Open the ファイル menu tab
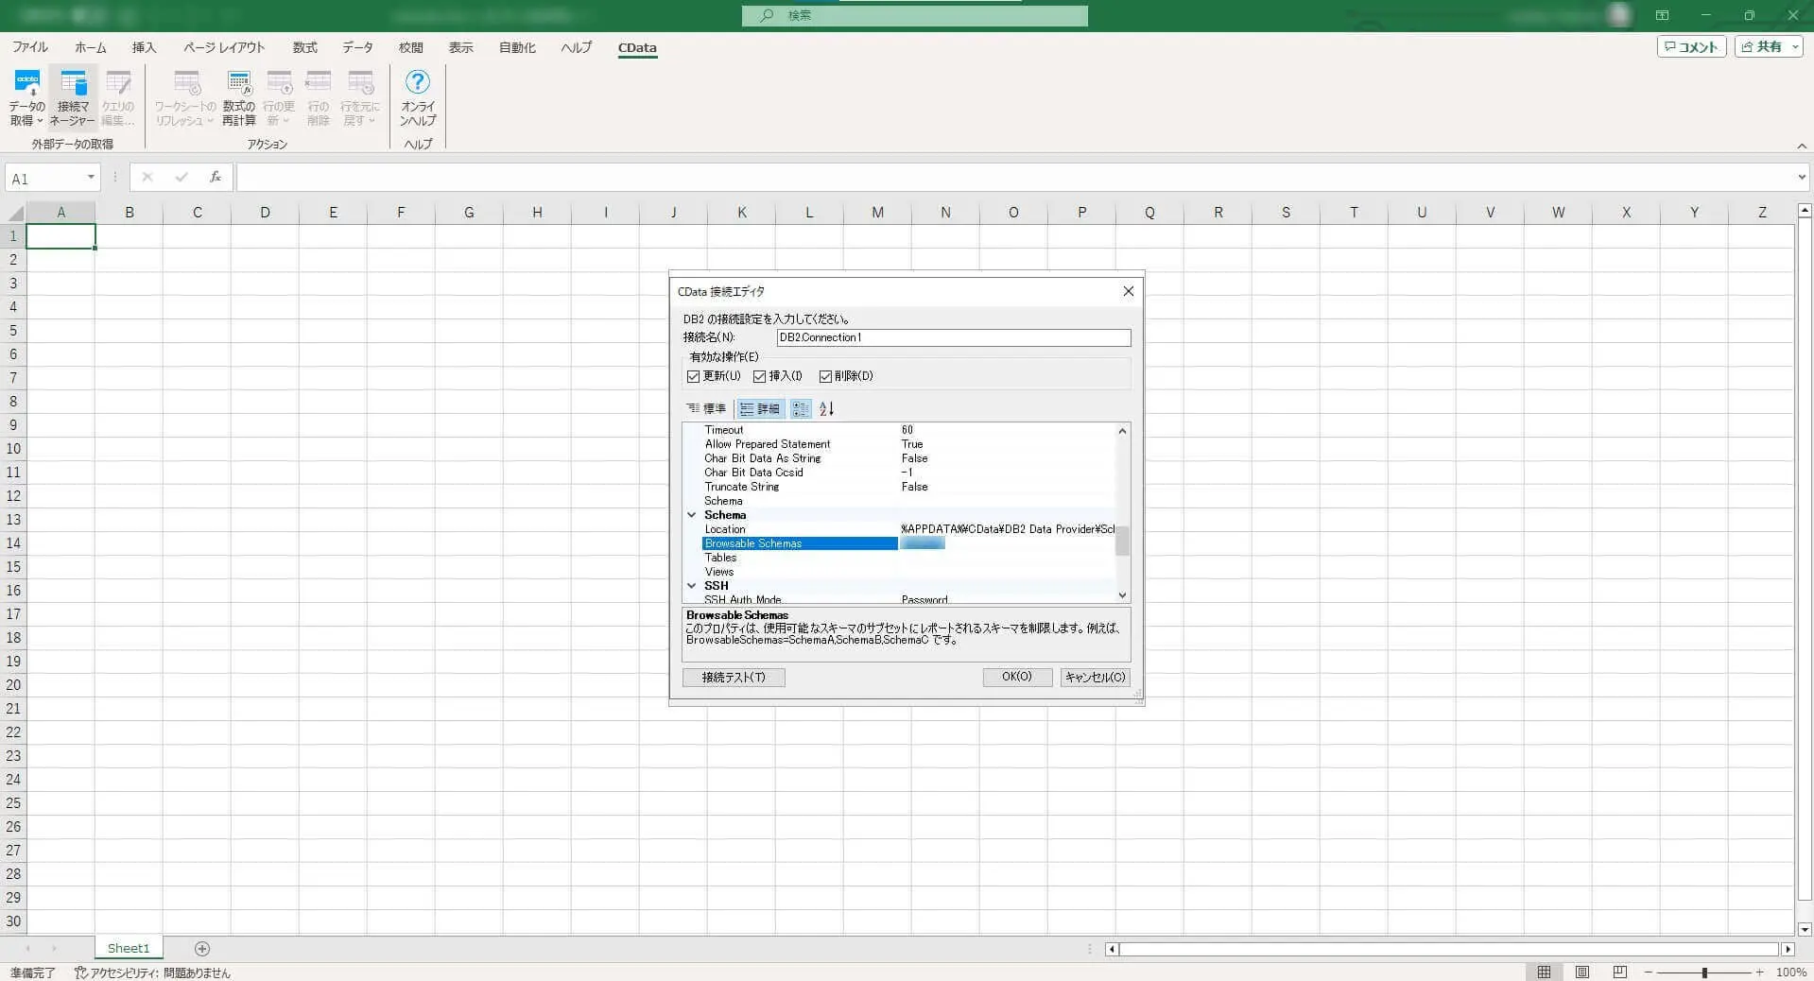The width and height of the screenshot is (1814, 981). click(30, 47)
